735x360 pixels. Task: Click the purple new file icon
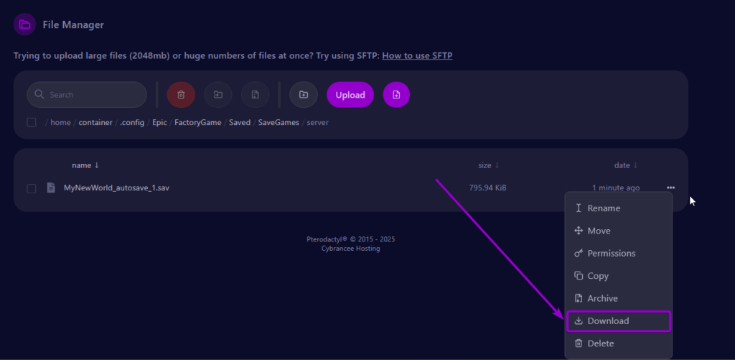click(396, 95)
